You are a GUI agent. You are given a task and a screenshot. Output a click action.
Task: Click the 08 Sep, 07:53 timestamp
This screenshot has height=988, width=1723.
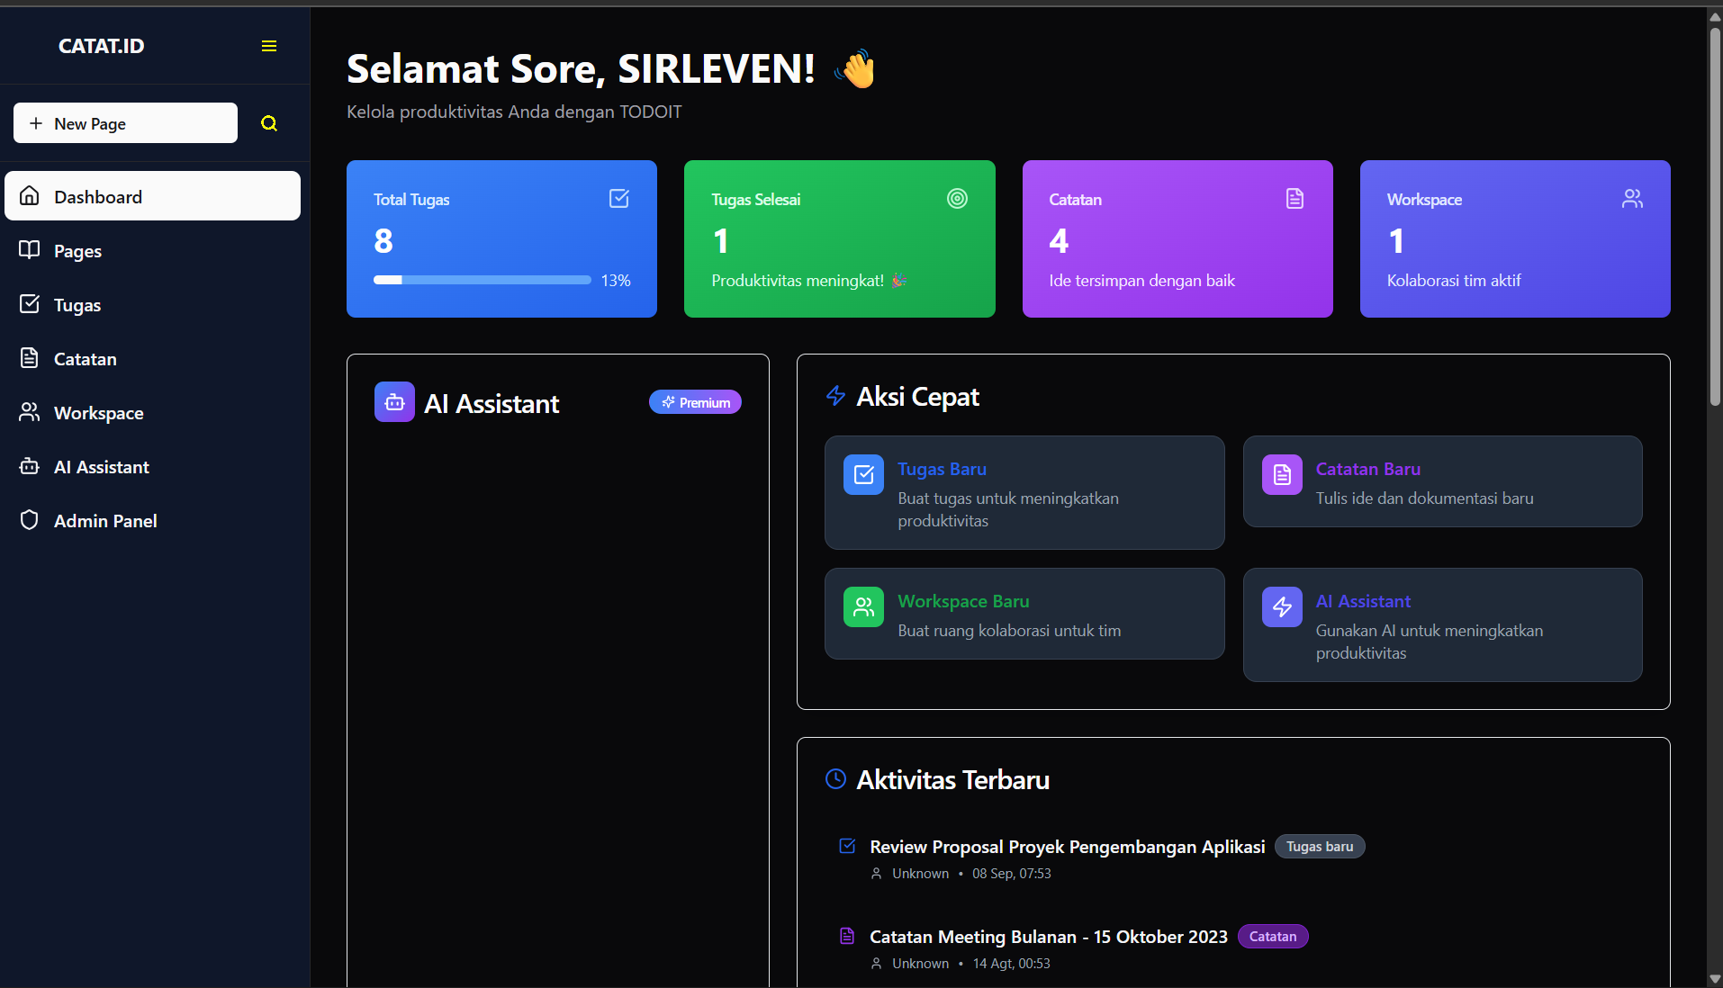point(1011,874)
